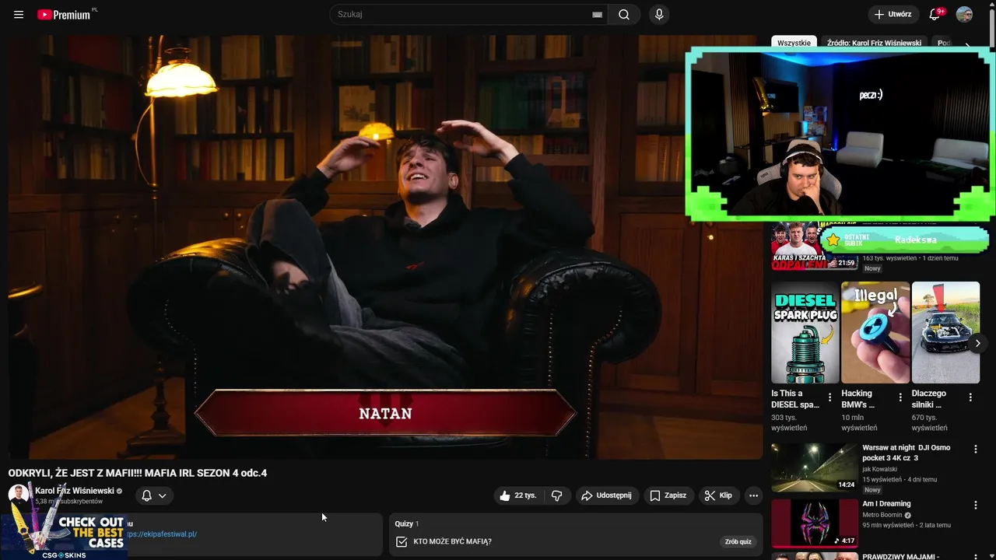Open Is This a DIESEL spa... title
996x560 pixels.
[795, 399]
